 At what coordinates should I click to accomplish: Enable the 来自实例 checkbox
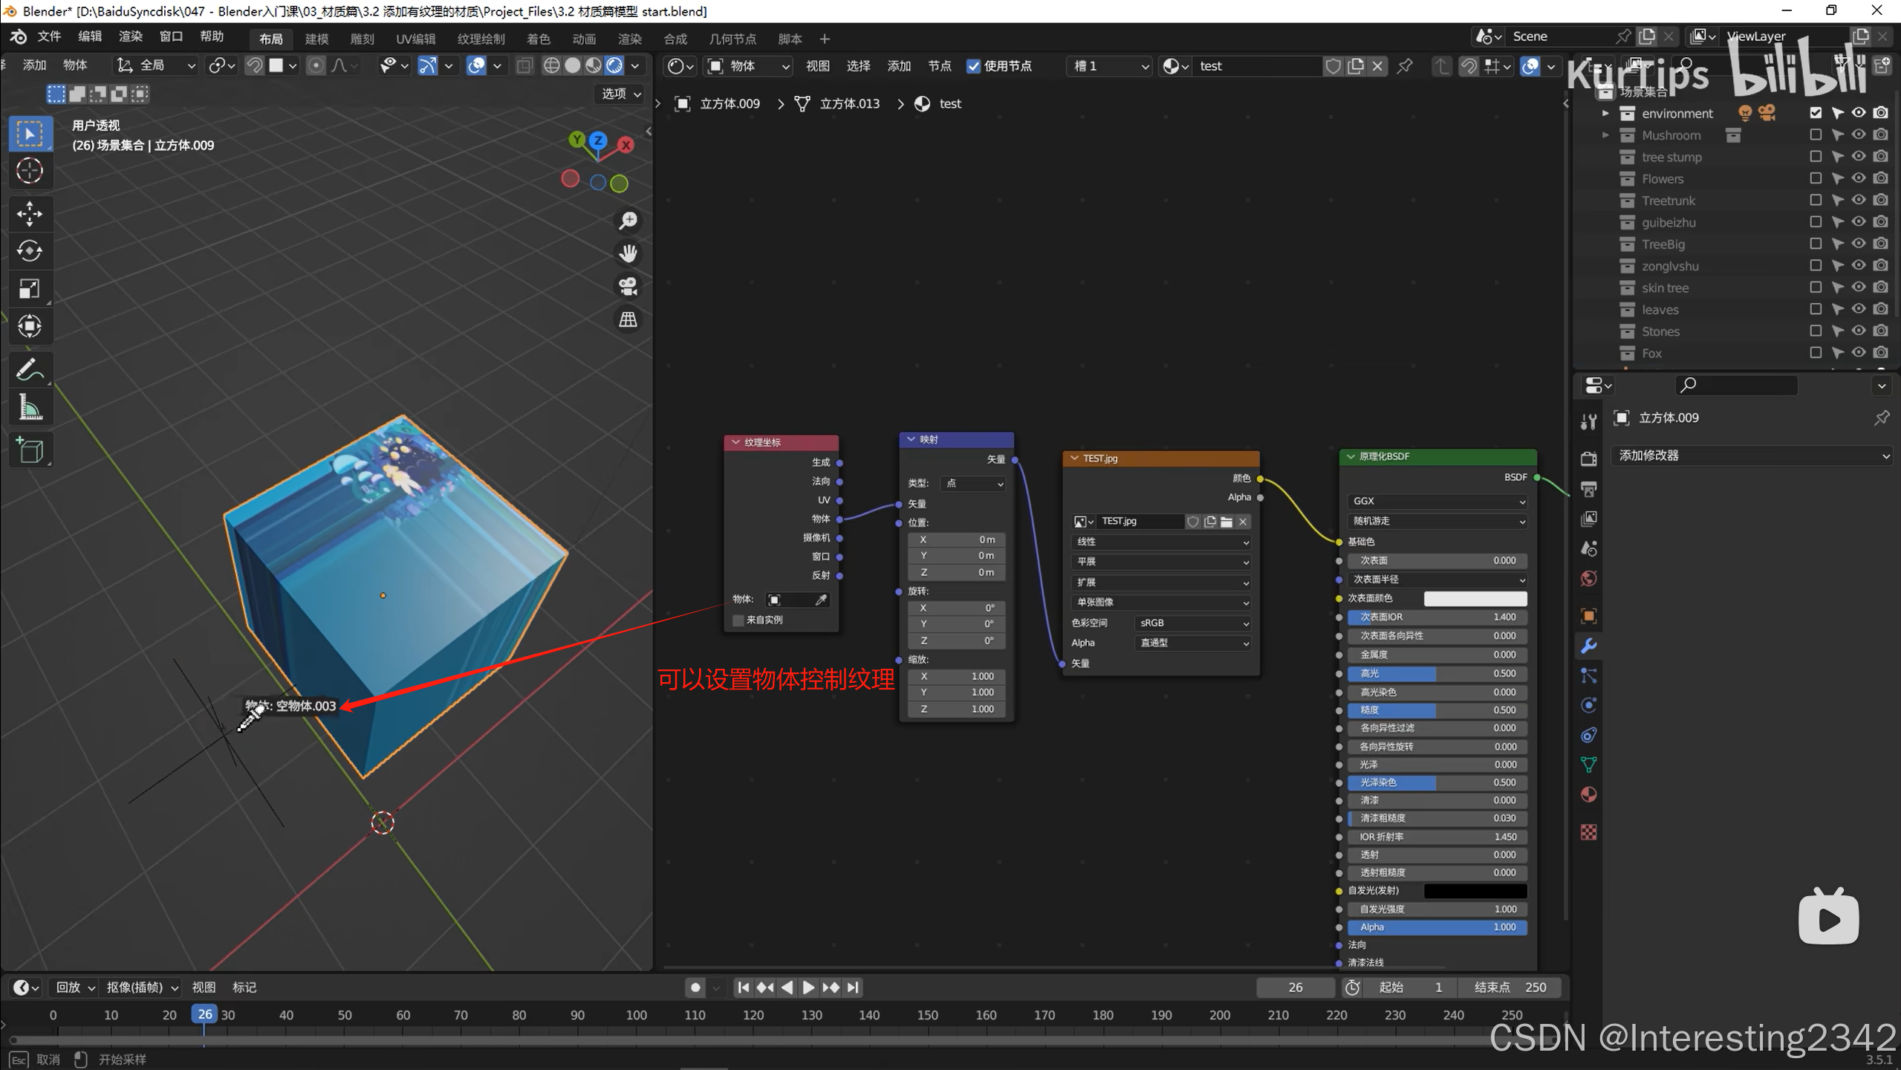tap(738, 620)
